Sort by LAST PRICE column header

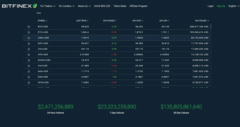point(82,21)
